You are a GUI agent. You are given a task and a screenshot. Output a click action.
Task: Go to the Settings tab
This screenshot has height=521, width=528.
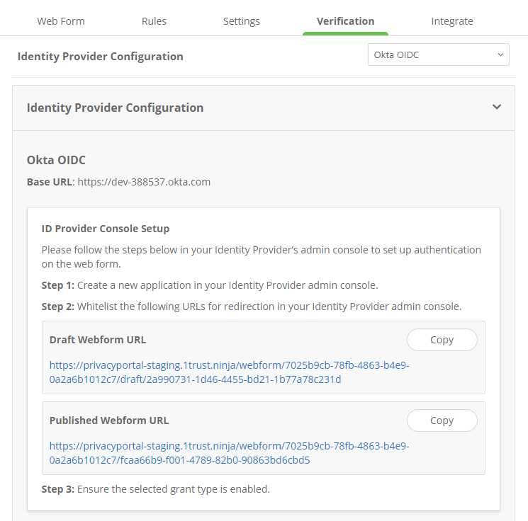242,21
